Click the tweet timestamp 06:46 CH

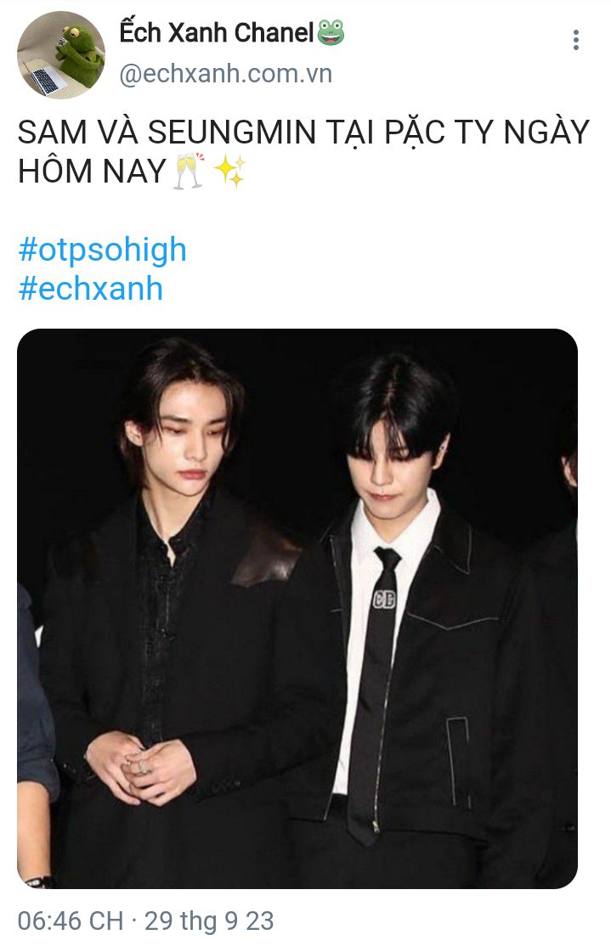(70, 921)
